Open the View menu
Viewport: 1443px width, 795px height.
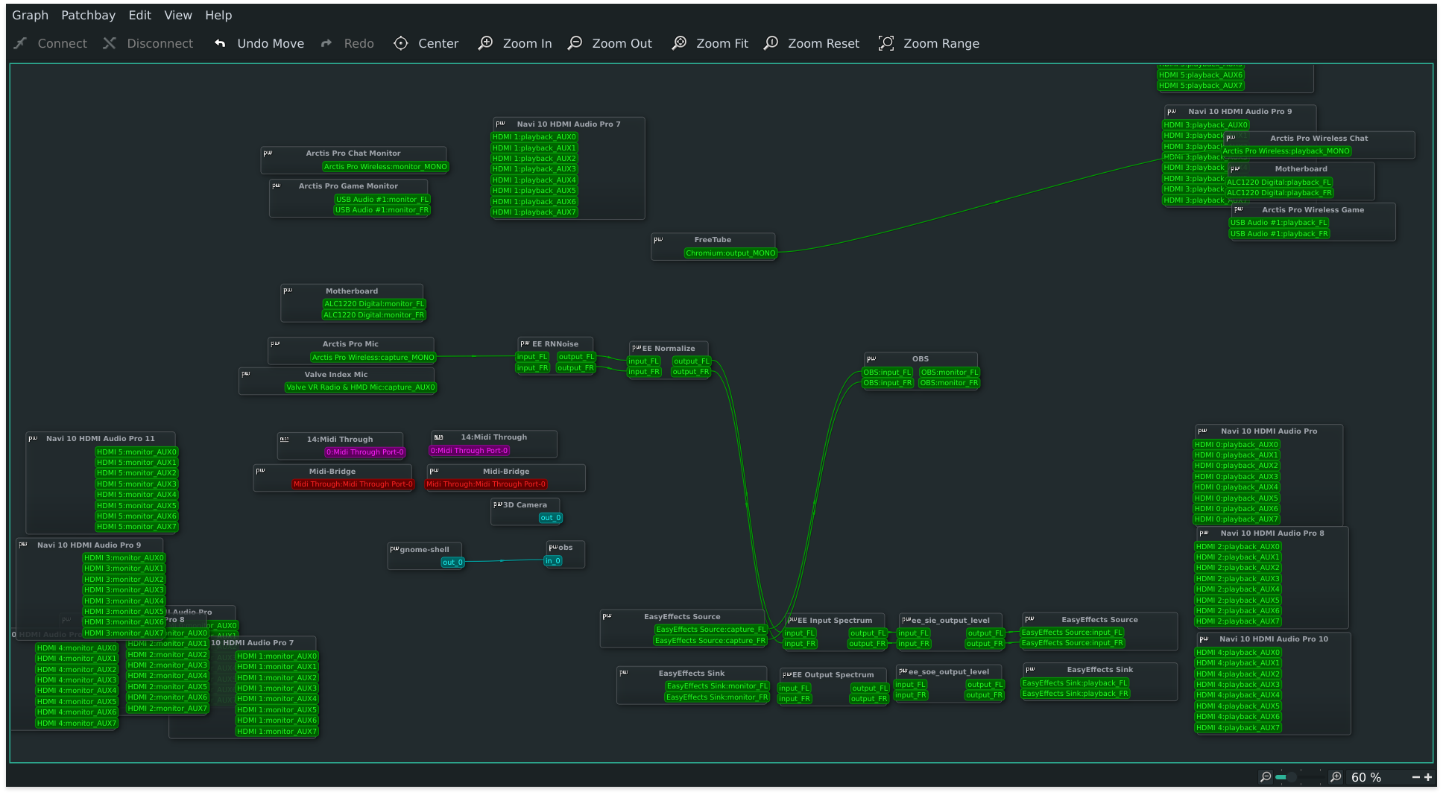click(x=178, y=15)
